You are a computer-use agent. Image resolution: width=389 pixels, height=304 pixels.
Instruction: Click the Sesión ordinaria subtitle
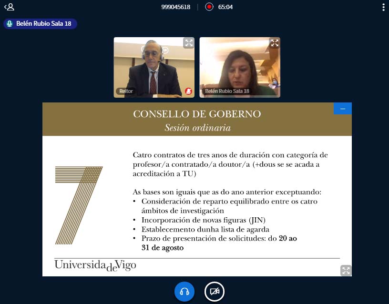[x=197, y=128]
